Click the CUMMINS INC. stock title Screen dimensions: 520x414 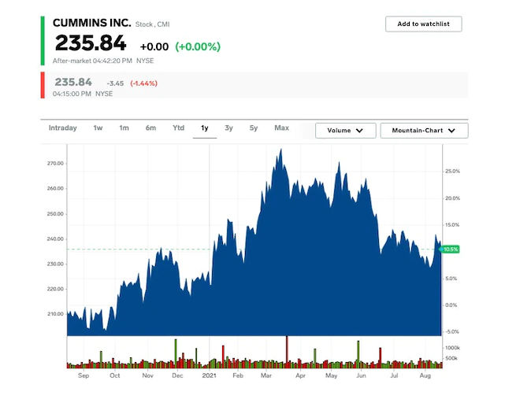tap(92, 23)
